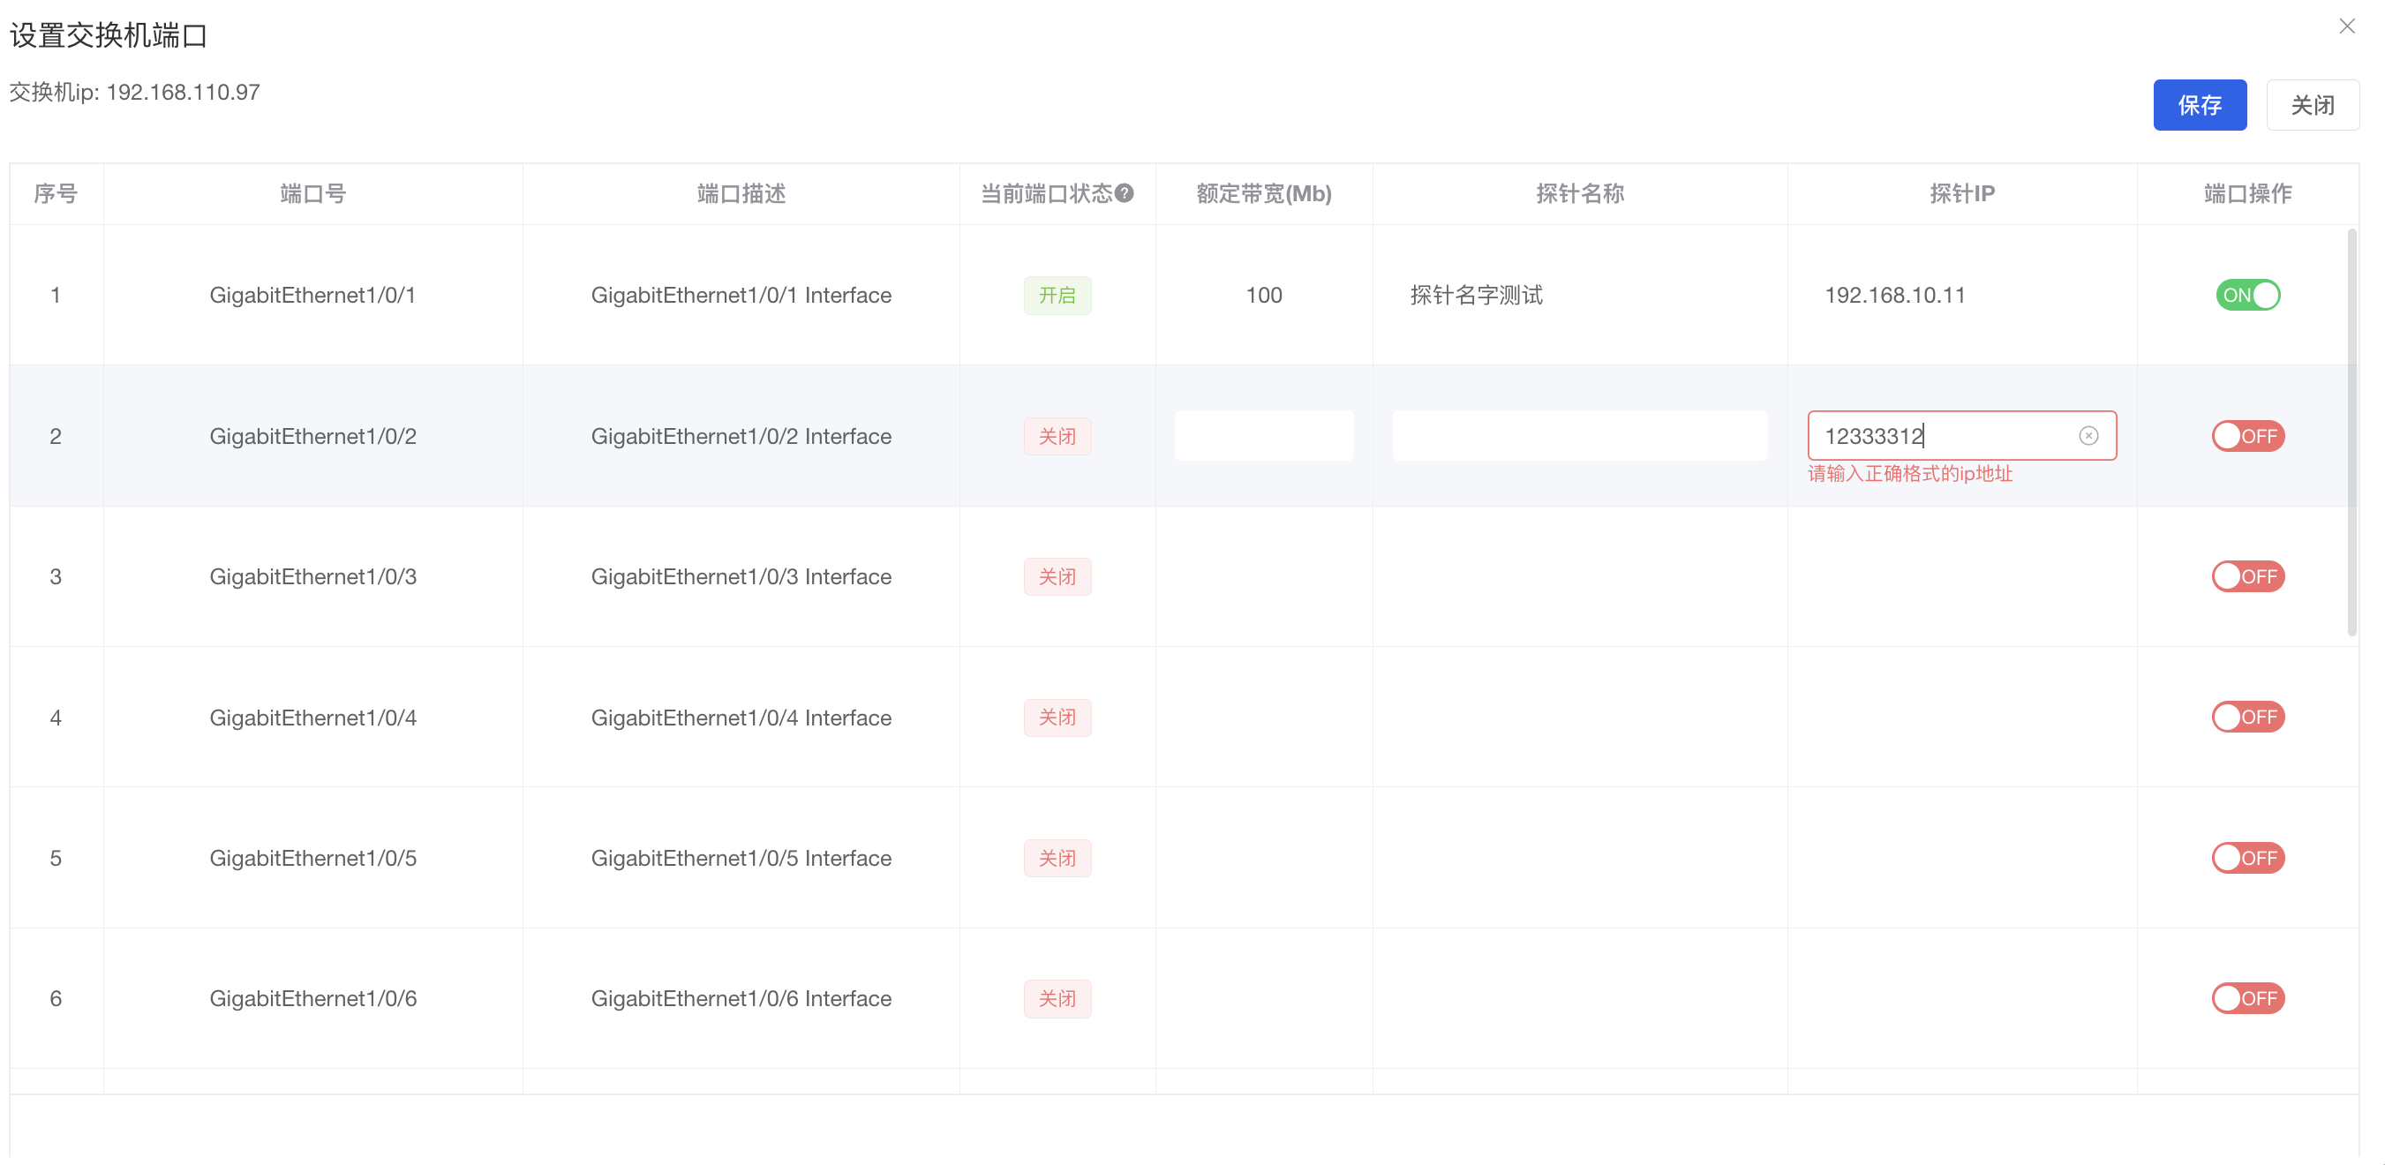Select the GigabitEthernet1/0/6 port number cell

(313, 998)
